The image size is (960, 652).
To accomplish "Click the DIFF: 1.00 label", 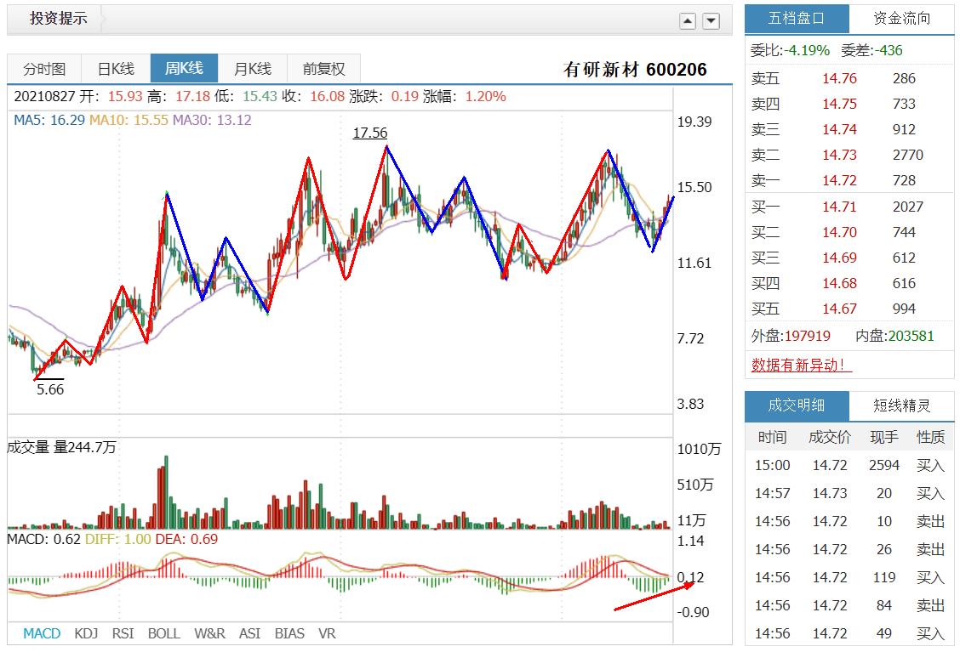I will tap(118, 540).
